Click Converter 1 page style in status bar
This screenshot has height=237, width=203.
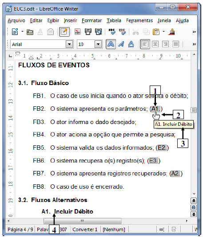pyautogui.click(x=85, y=229)
